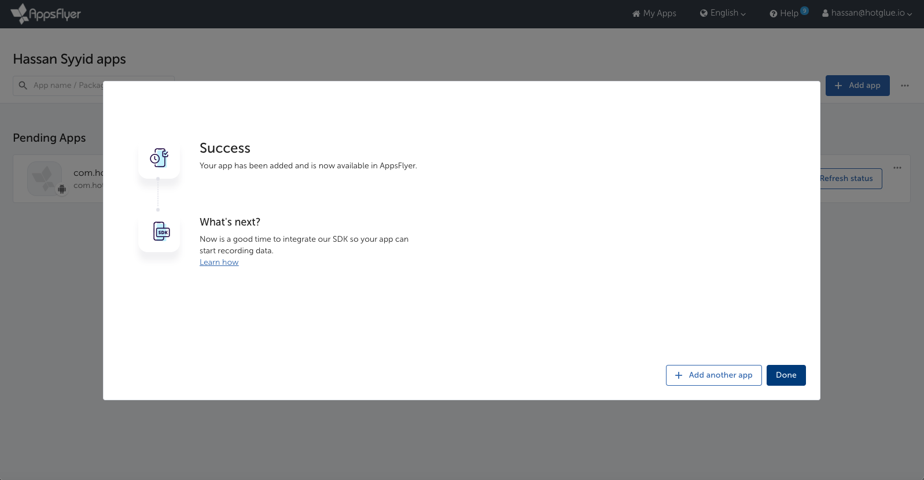Open the Help menu
This screenshot has width=924, height=480.
pyautogui.click(x=784, y=13)
